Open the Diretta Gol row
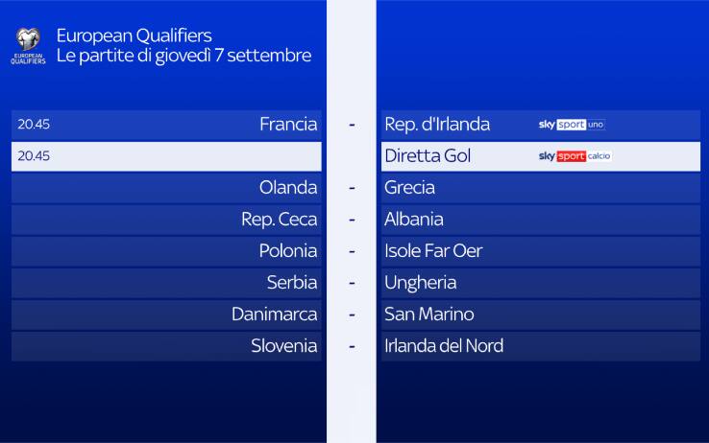The image size is (709, 443). 428,156
